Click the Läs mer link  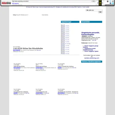[x=94, y=40]
